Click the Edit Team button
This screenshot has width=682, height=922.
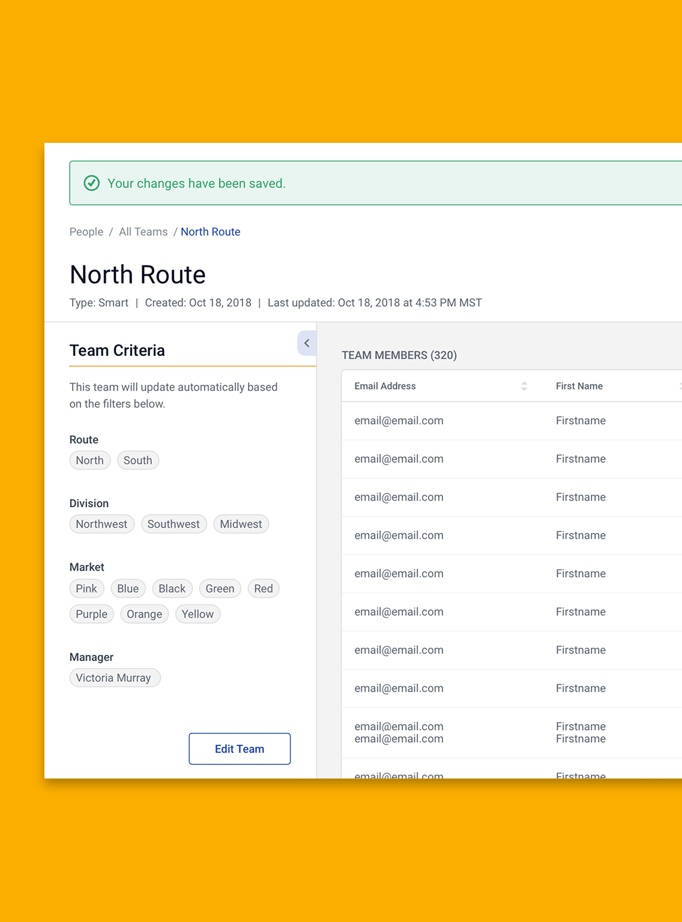pyautogui.click(x=240, y=749)
